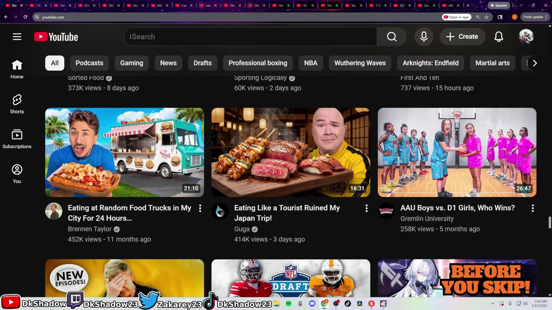This screenshot has height=310, width=552.
Task: Open Subscriptions in sidebar
Action: (17, 139)
